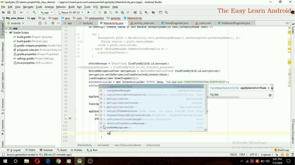The width and height of the screenshot is (295, 165).
Task: Open the Refactor menu
Action: (61, 7)
